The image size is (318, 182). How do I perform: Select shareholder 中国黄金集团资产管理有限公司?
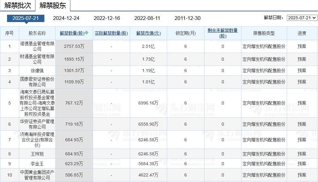tap(37, 175)
